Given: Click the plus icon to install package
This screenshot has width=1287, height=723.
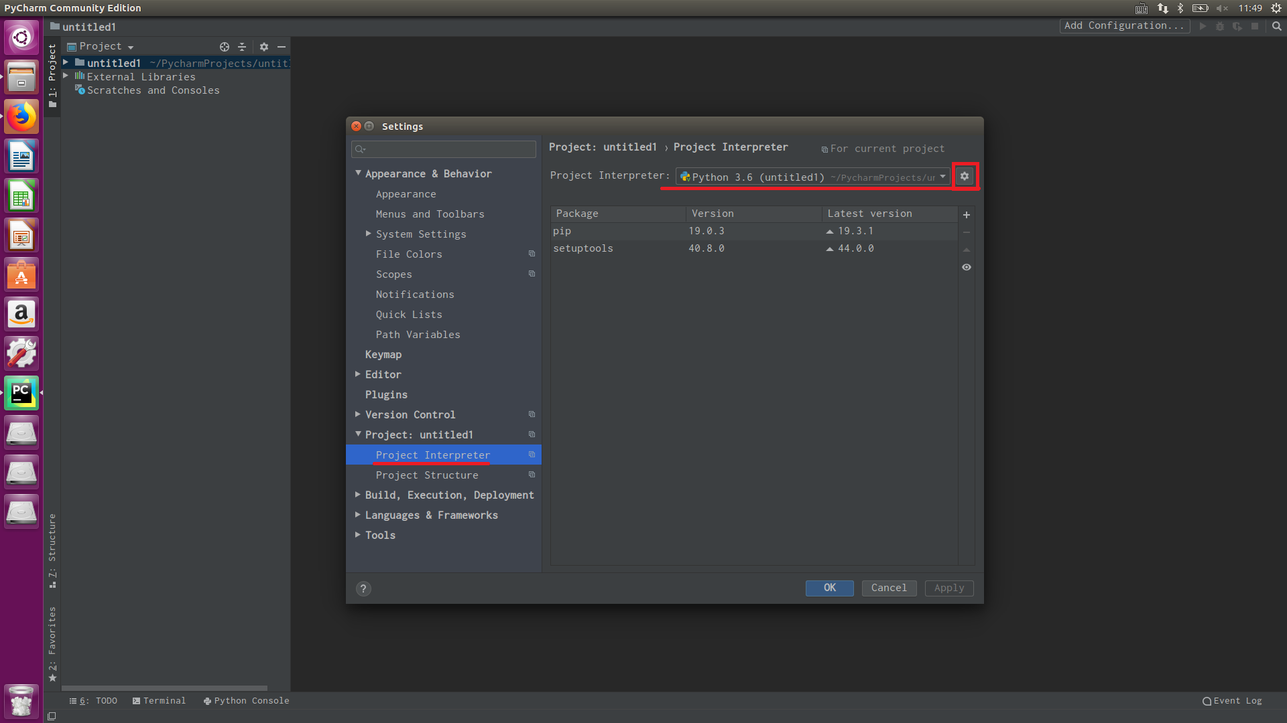Looking at the screenshot, I should (967, 215).
